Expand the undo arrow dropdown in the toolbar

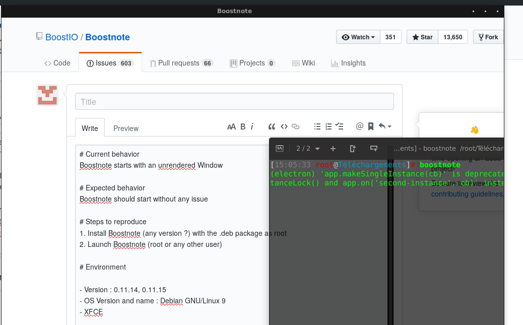[x=389, y=126]
